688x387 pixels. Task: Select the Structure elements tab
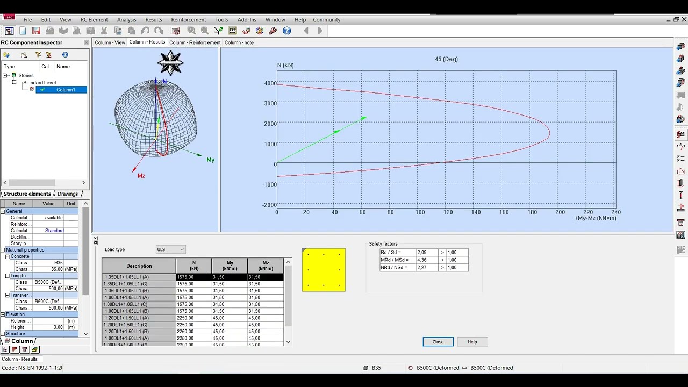click(27, 194)
